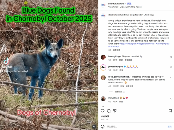Open the #dogsofinstagram hashtag

point(128,44)
